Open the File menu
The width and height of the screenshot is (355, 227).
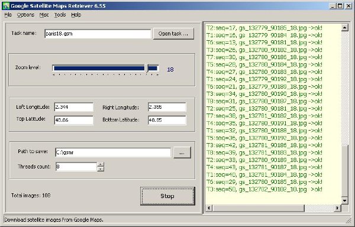[8, 15]
